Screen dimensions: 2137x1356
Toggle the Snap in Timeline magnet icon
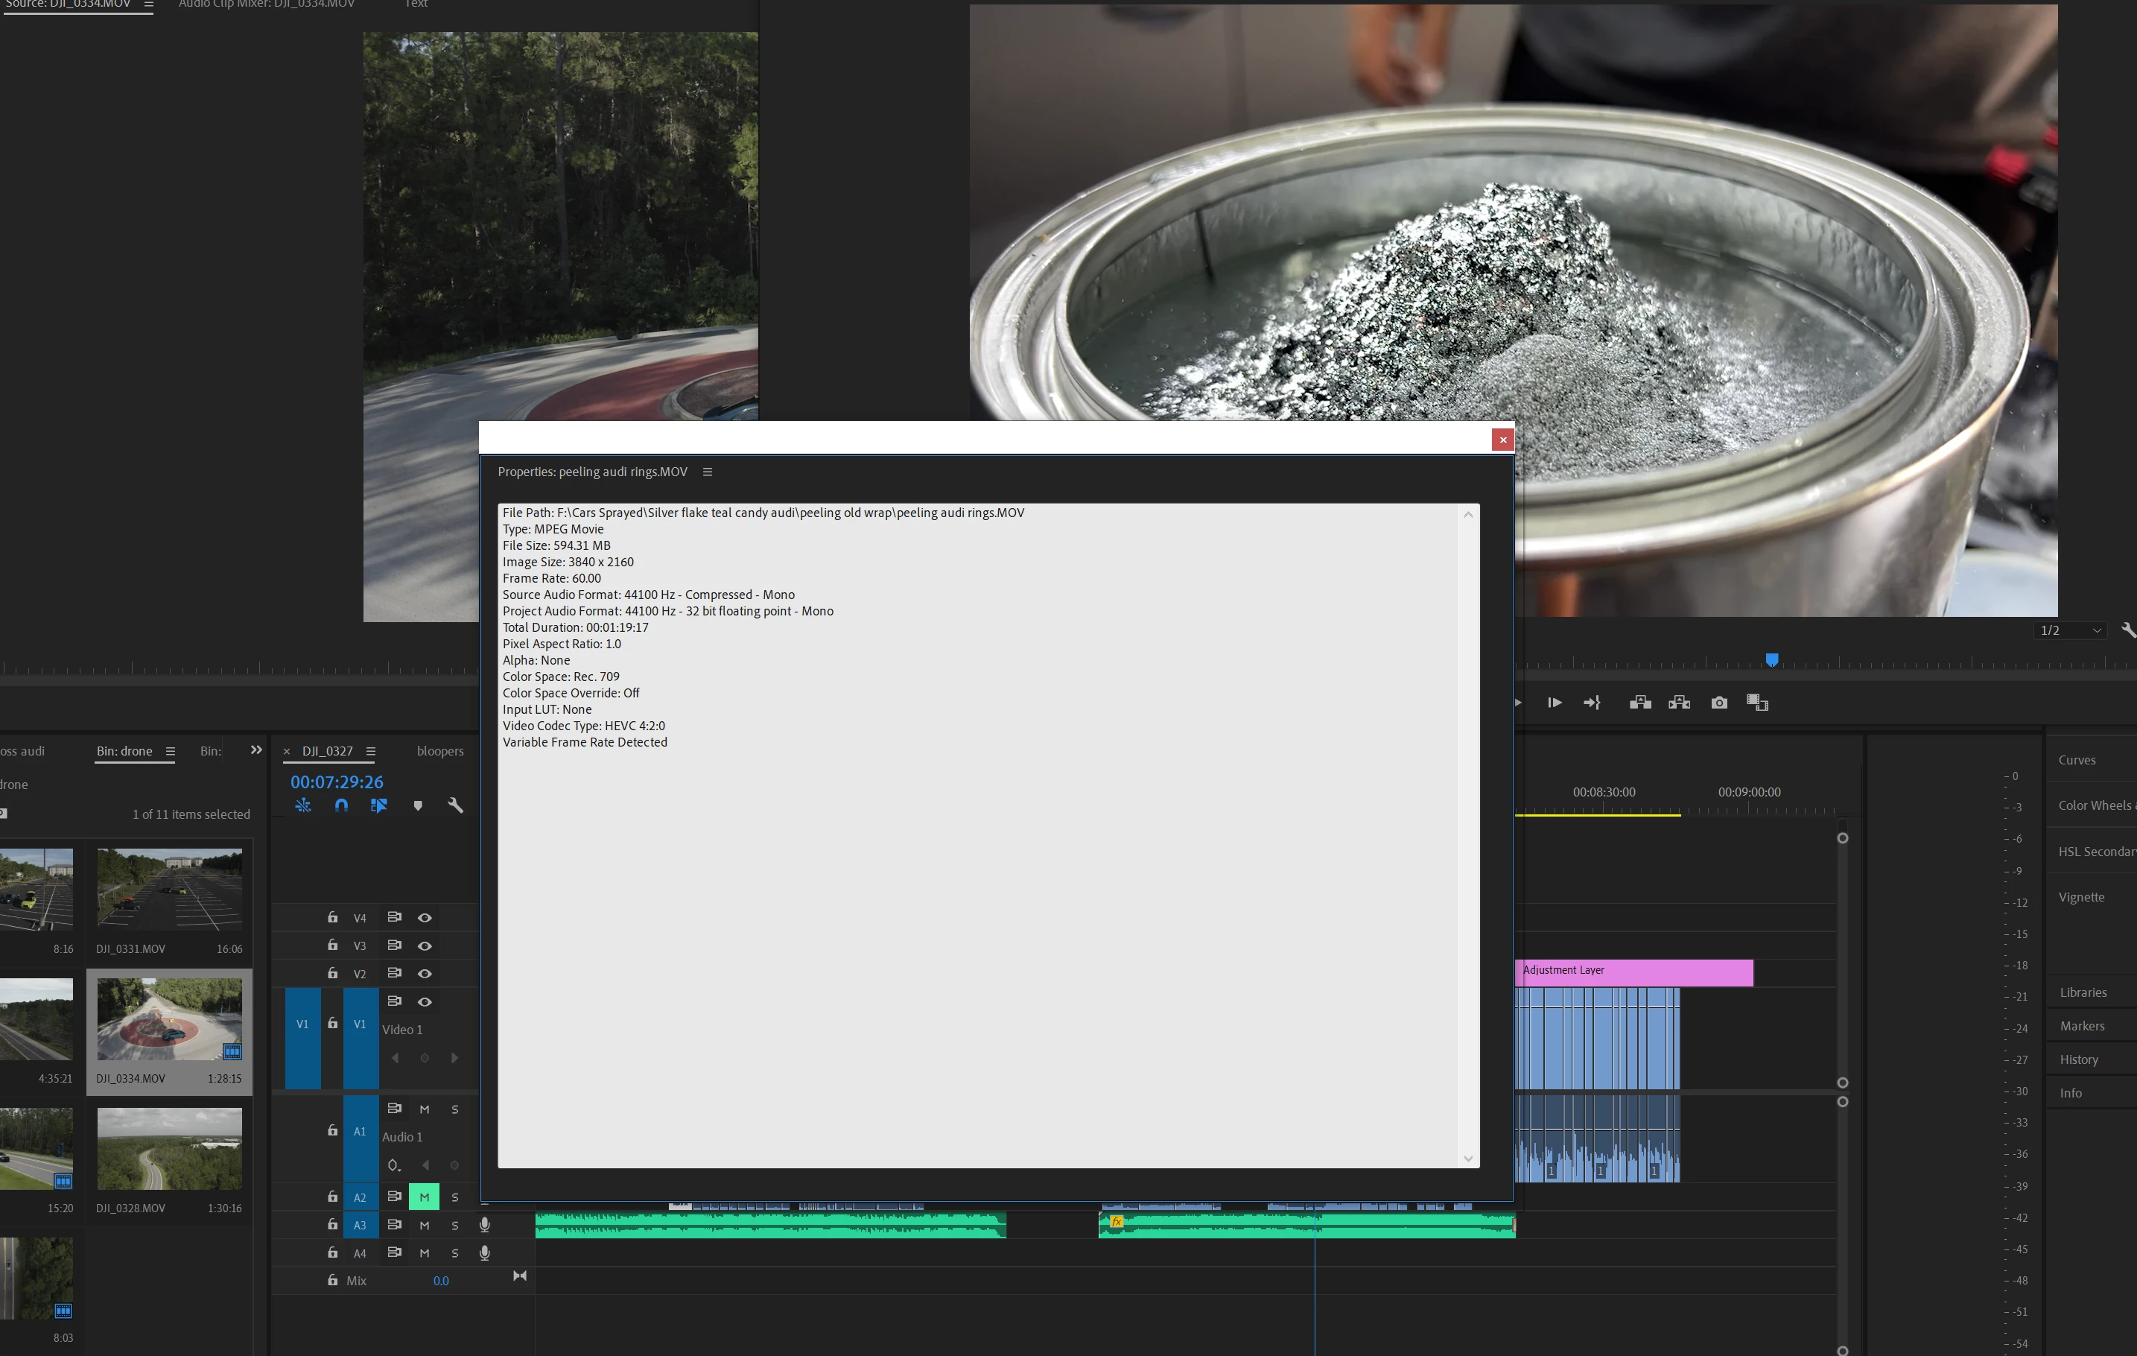[x=341, y=806]
